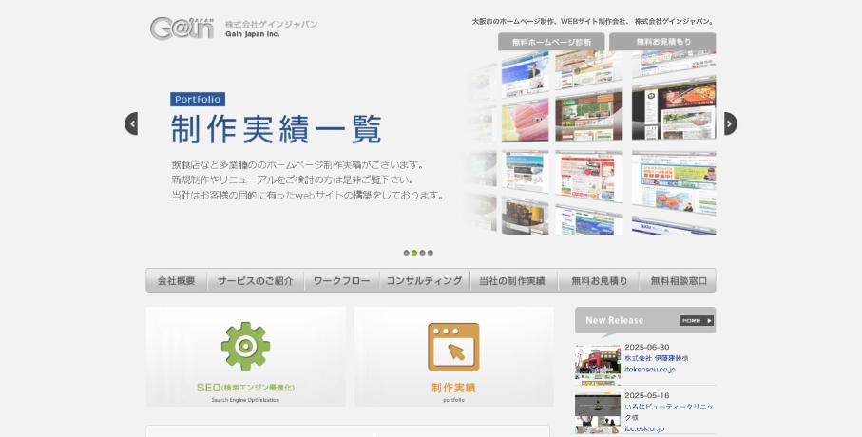
Task: Advance slider with the right arrow
Action: click(730, 123)
